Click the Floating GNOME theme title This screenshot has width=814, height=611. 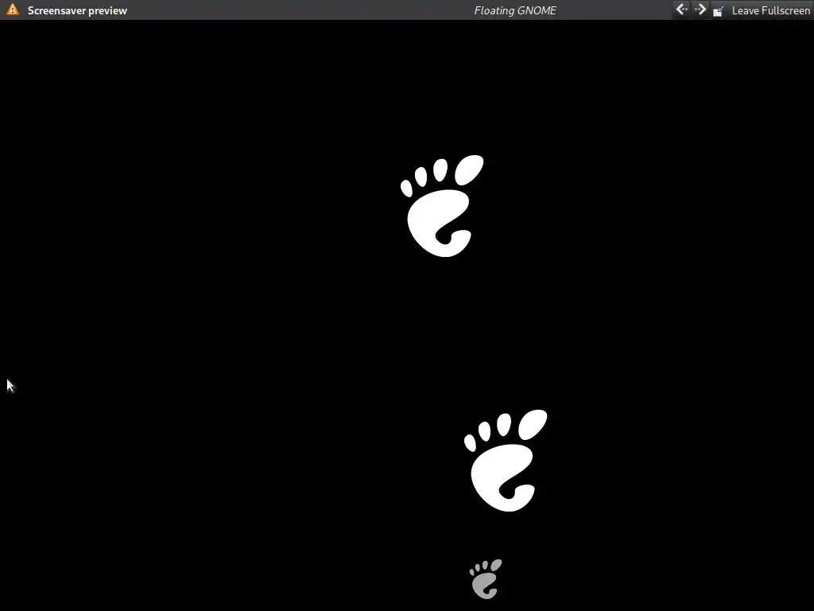click(515, 10)
